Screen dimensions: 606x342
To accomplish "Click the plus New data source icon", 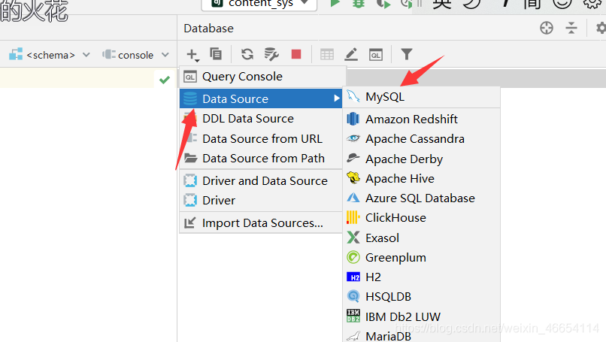I will [x=192, y=54].
